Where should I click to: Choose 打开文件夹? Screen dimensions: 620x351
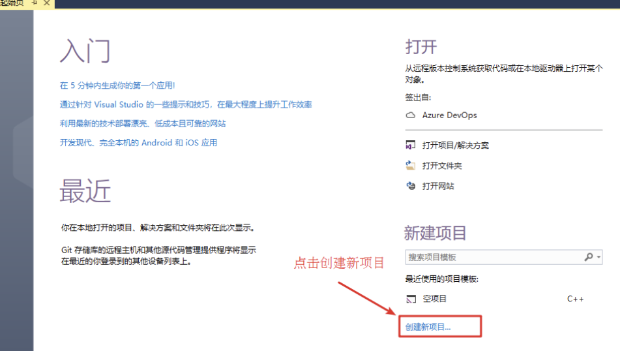pyautogui.click(x=442, y=166)
